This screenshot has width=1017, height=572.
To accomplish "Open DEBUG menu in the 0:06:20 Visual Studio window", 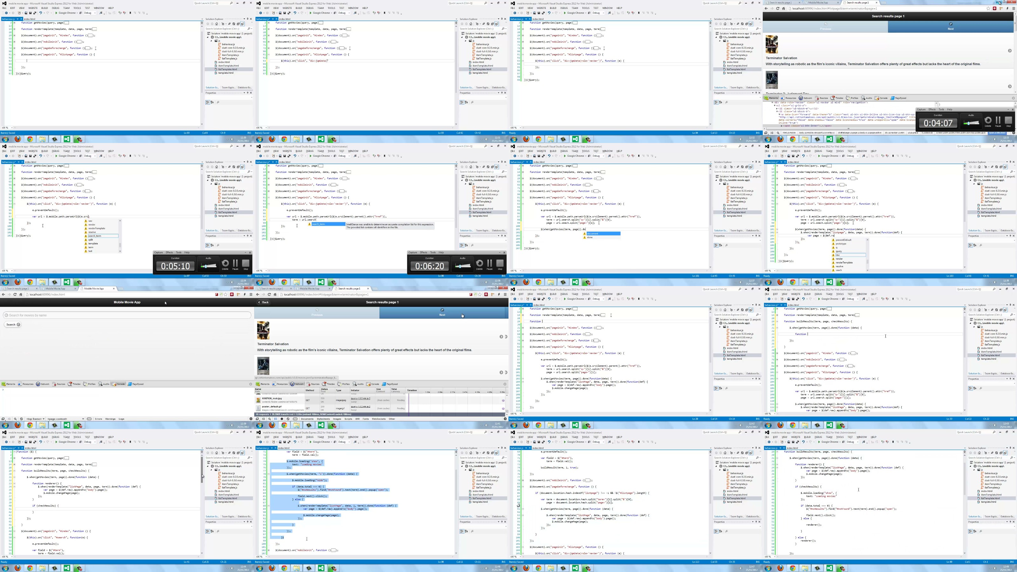I will coord(310,151).
